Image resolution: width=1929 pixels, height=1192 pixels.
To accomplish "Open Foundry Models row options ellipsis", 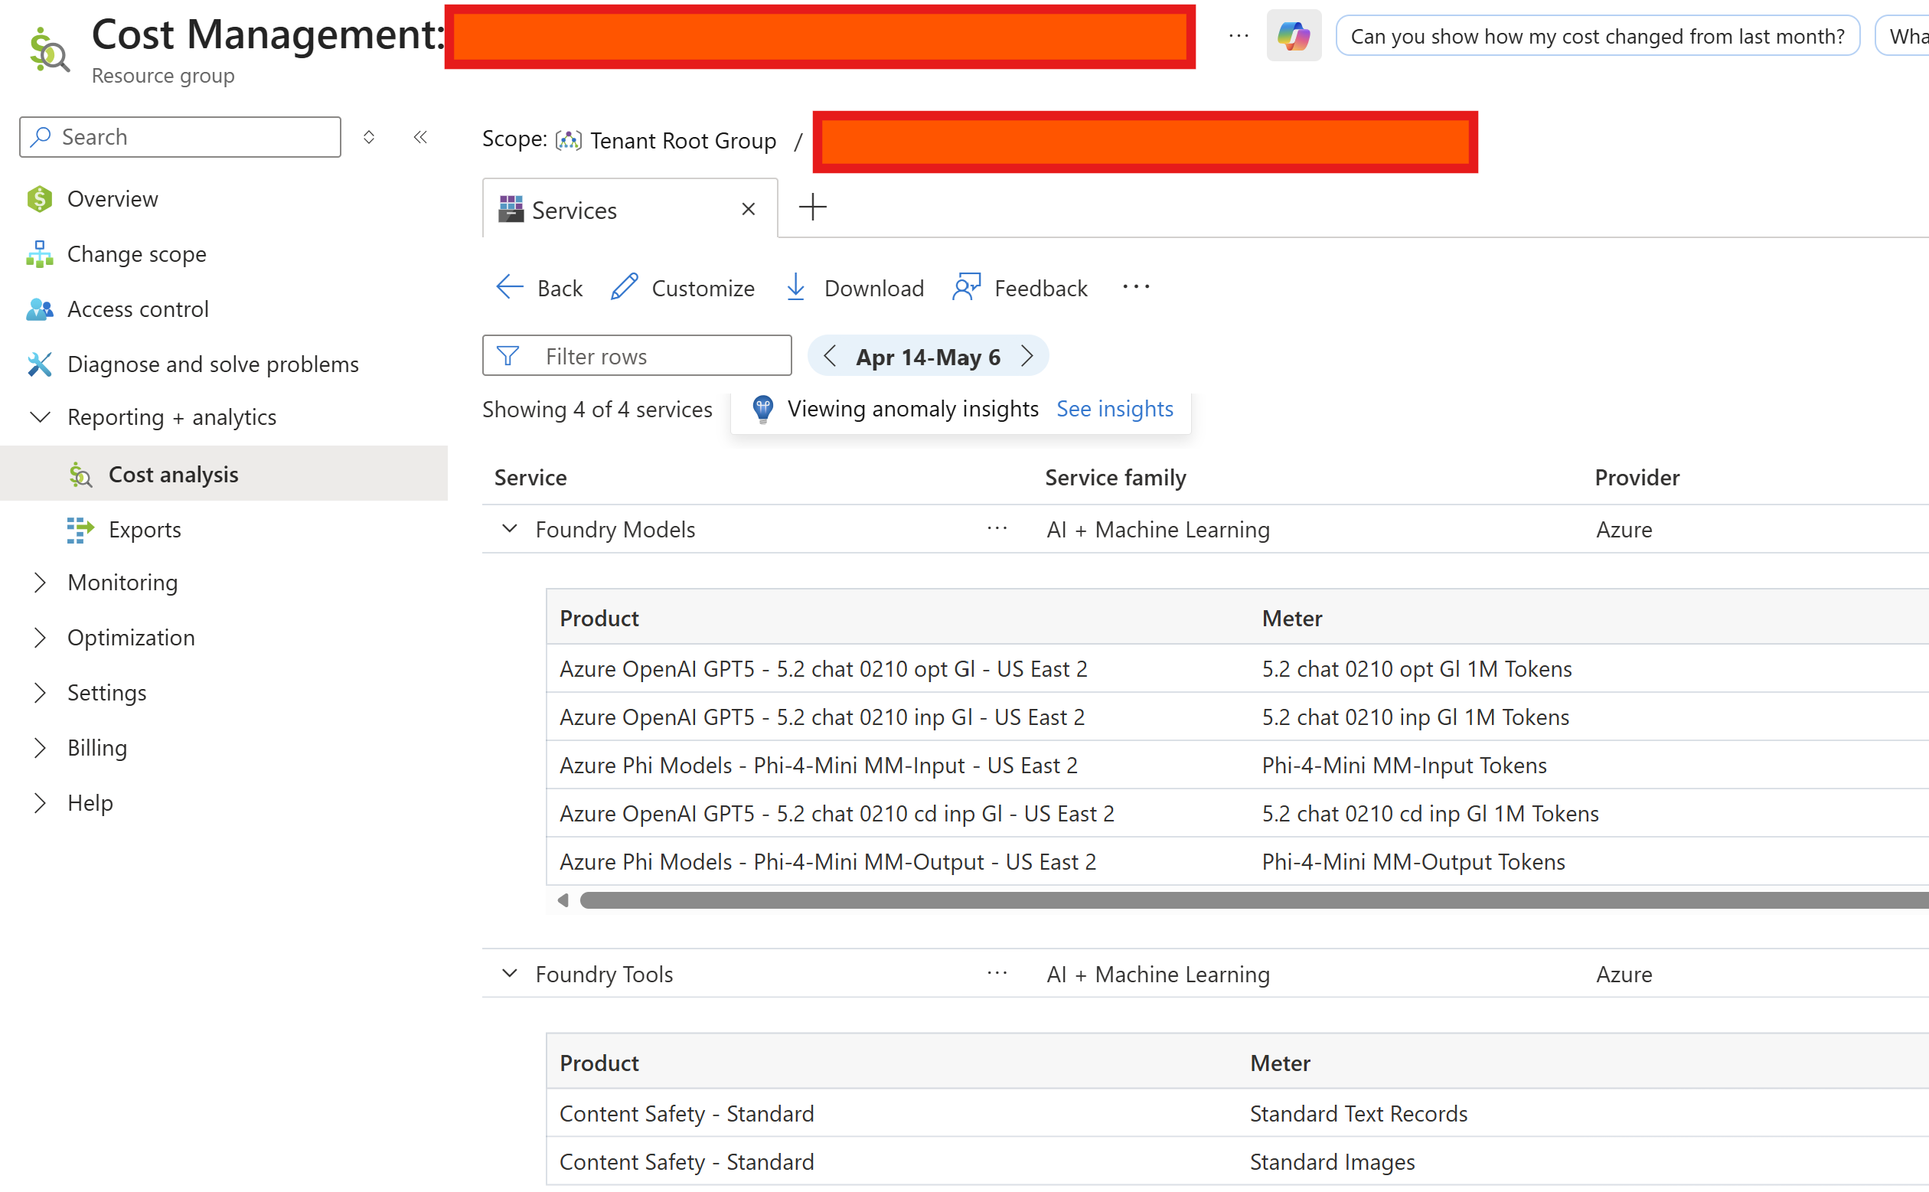I will coord(997,529).
